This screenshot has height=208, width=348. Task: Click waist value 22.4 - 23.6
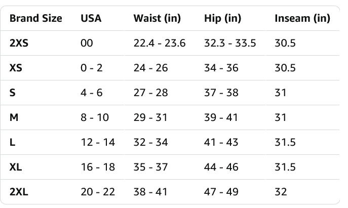[160, 43]
